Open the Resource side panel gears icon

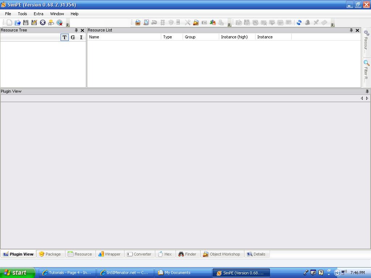pyautogui.click(x=366, y=41)
